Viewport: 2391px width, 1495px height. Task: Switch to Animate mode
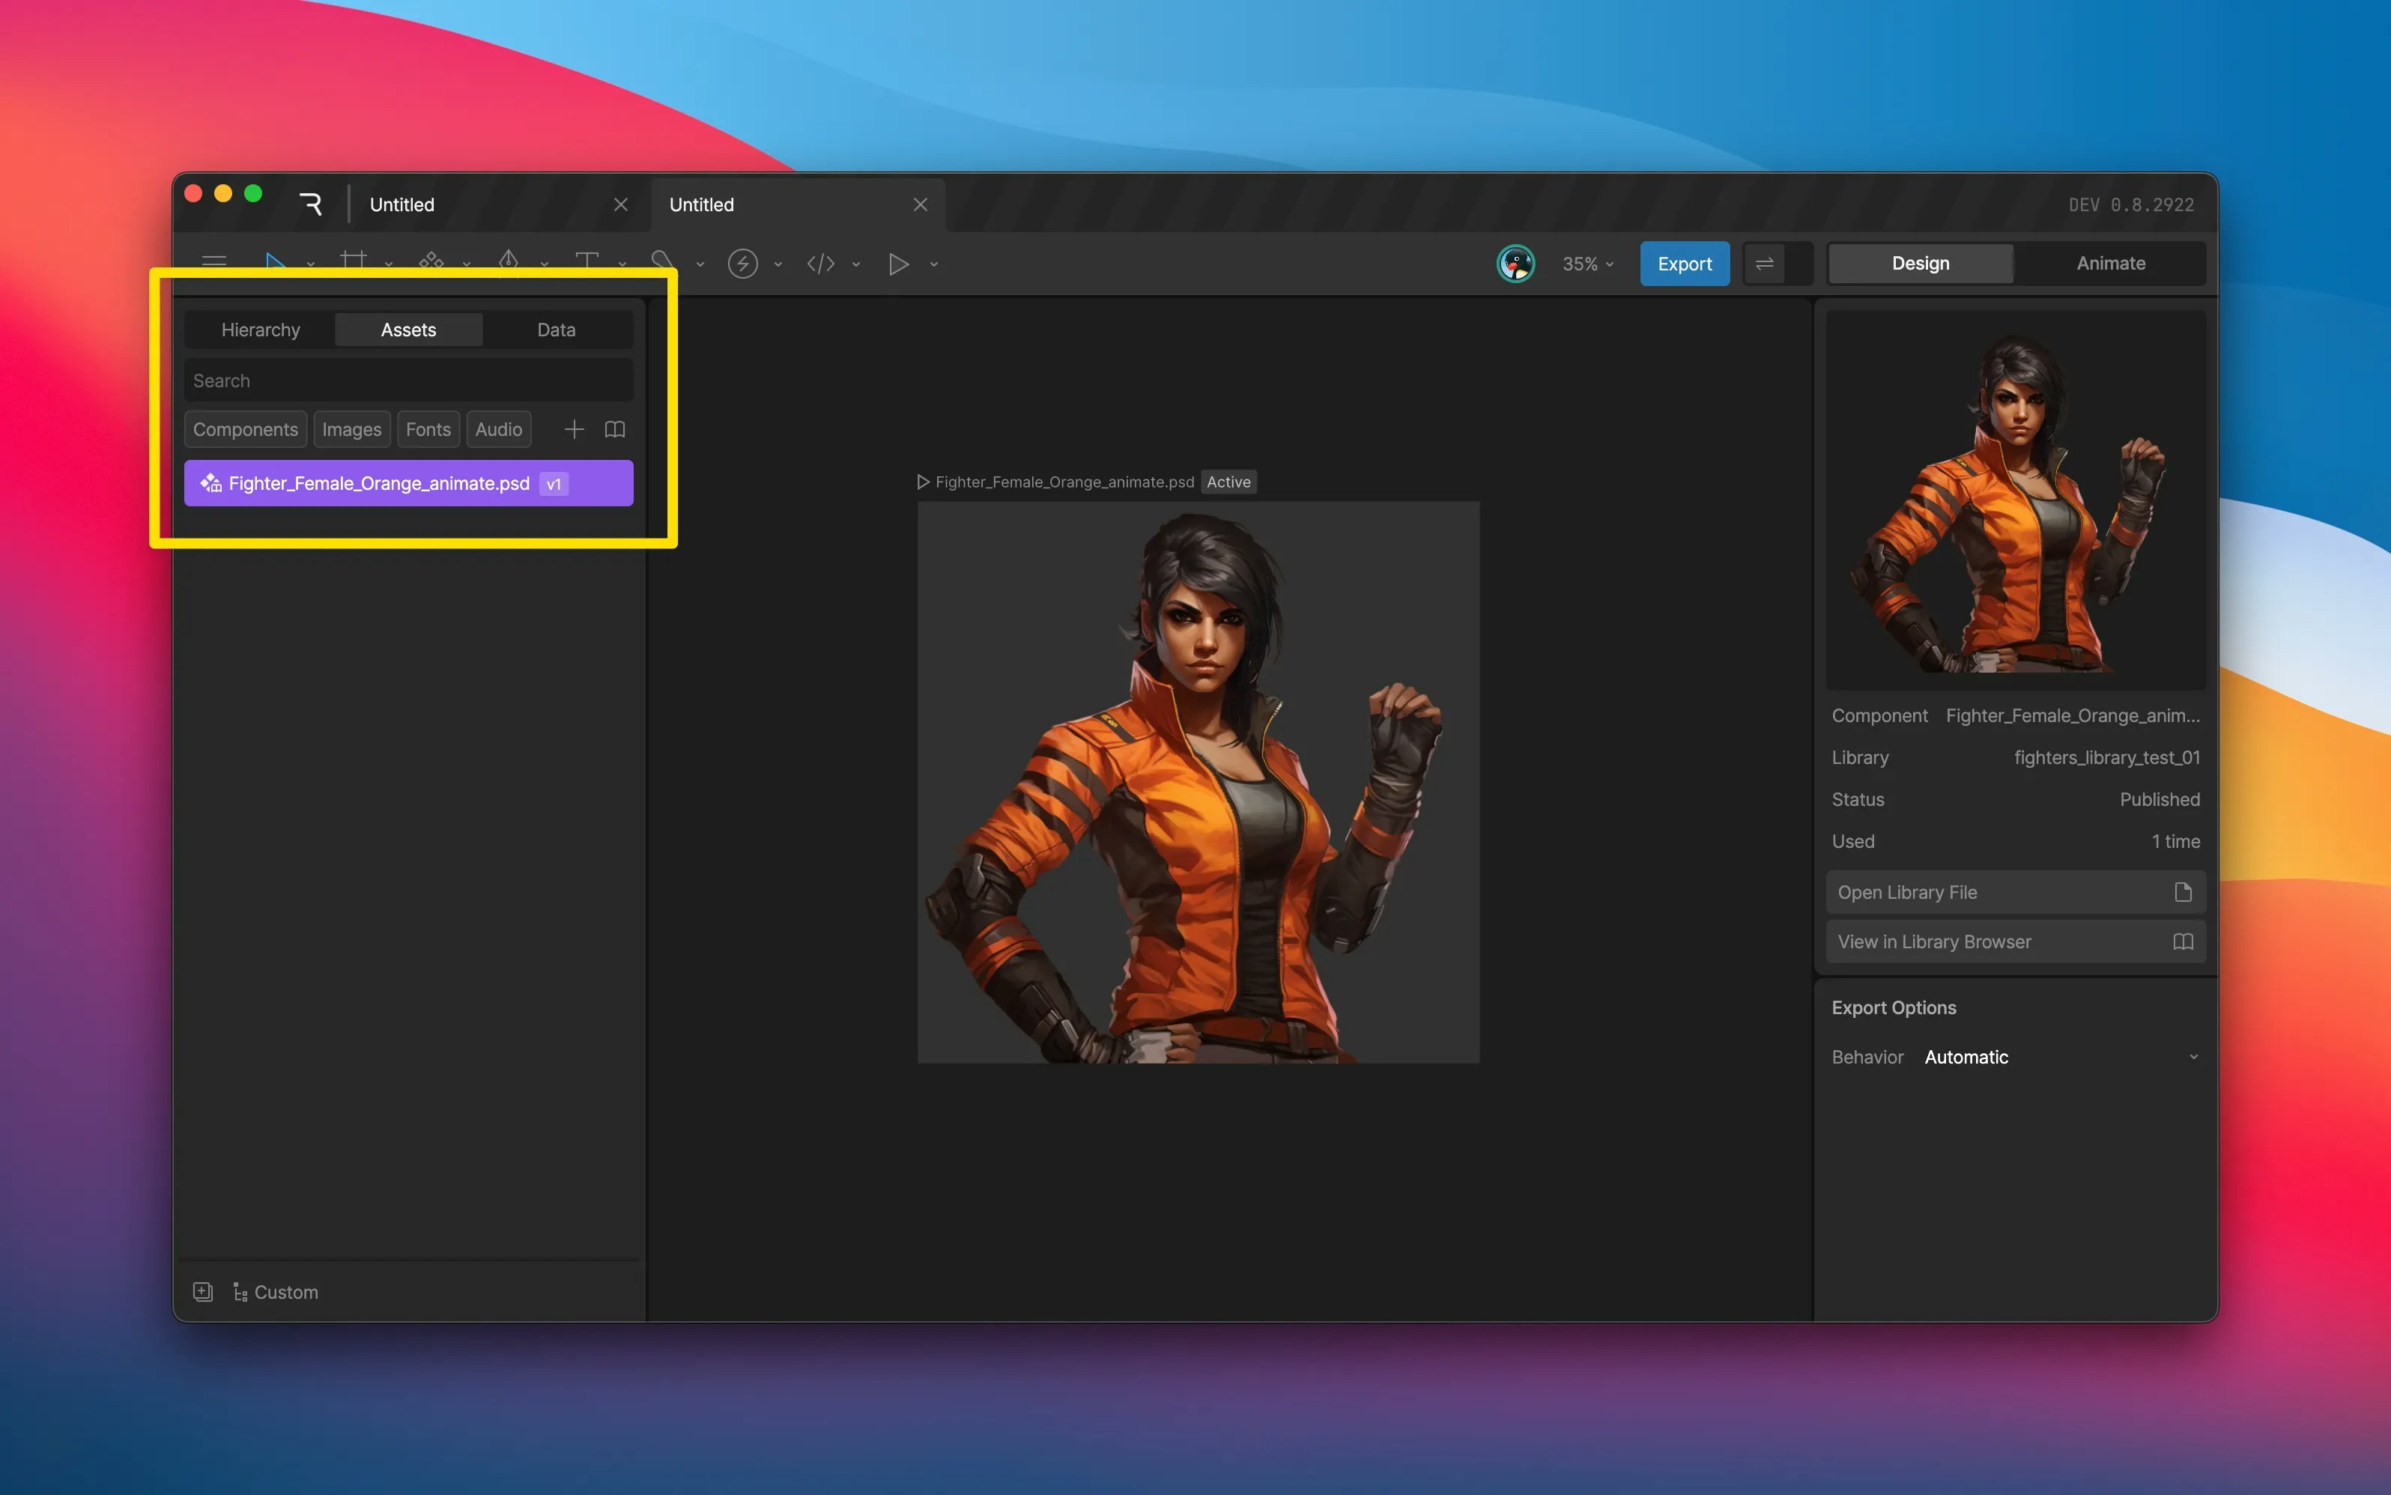pos(2110,263)
